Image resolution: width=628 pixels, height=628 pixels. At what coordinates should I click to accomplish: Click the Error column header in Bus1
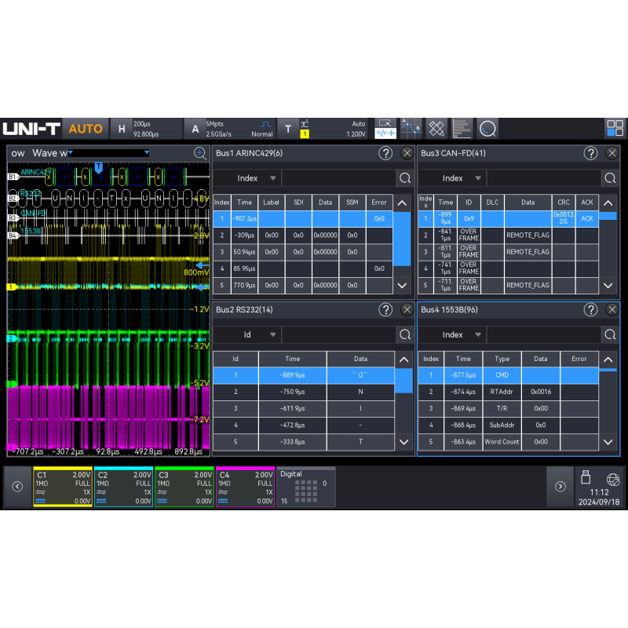379,203
